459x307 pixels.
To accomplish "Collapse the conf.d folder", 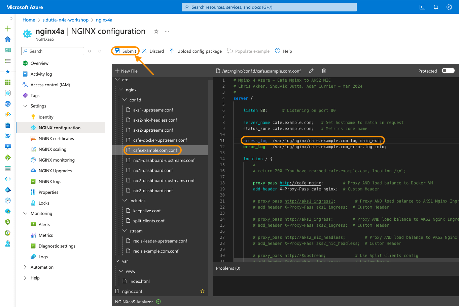I will point(125,100).
